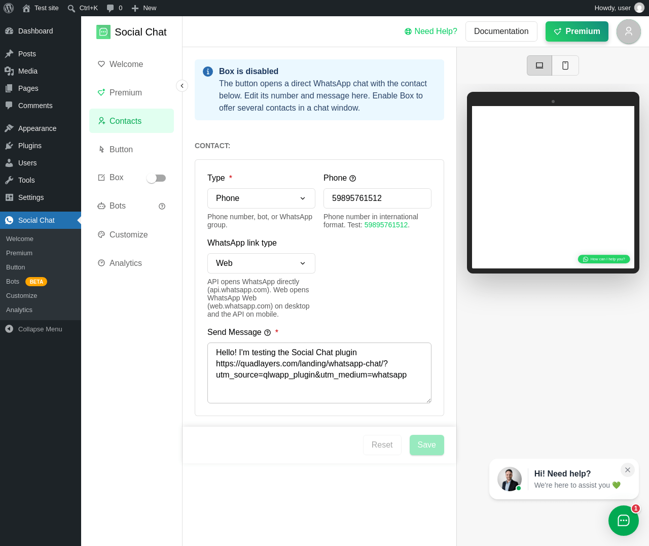This screenshot has width=649, height=546.
Task: Switch preview to mobile phone icon
Action: [x=565, y=65]
